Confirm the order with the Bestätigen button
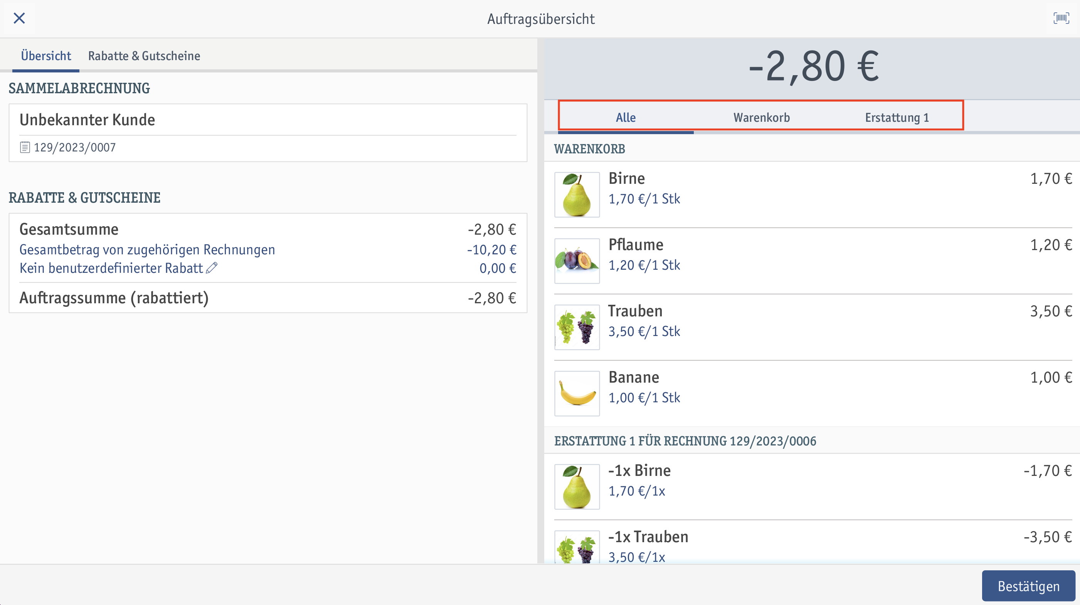 pyautogui.click(x=1028, y=586)
